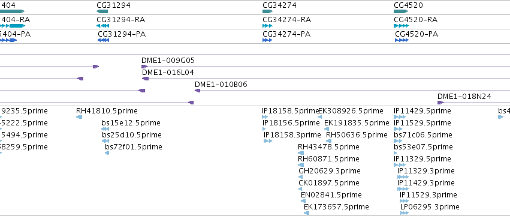Click the DME1-018N24 clone label
The height and width of the screenshot is (216, 510).
click(464, 97)
